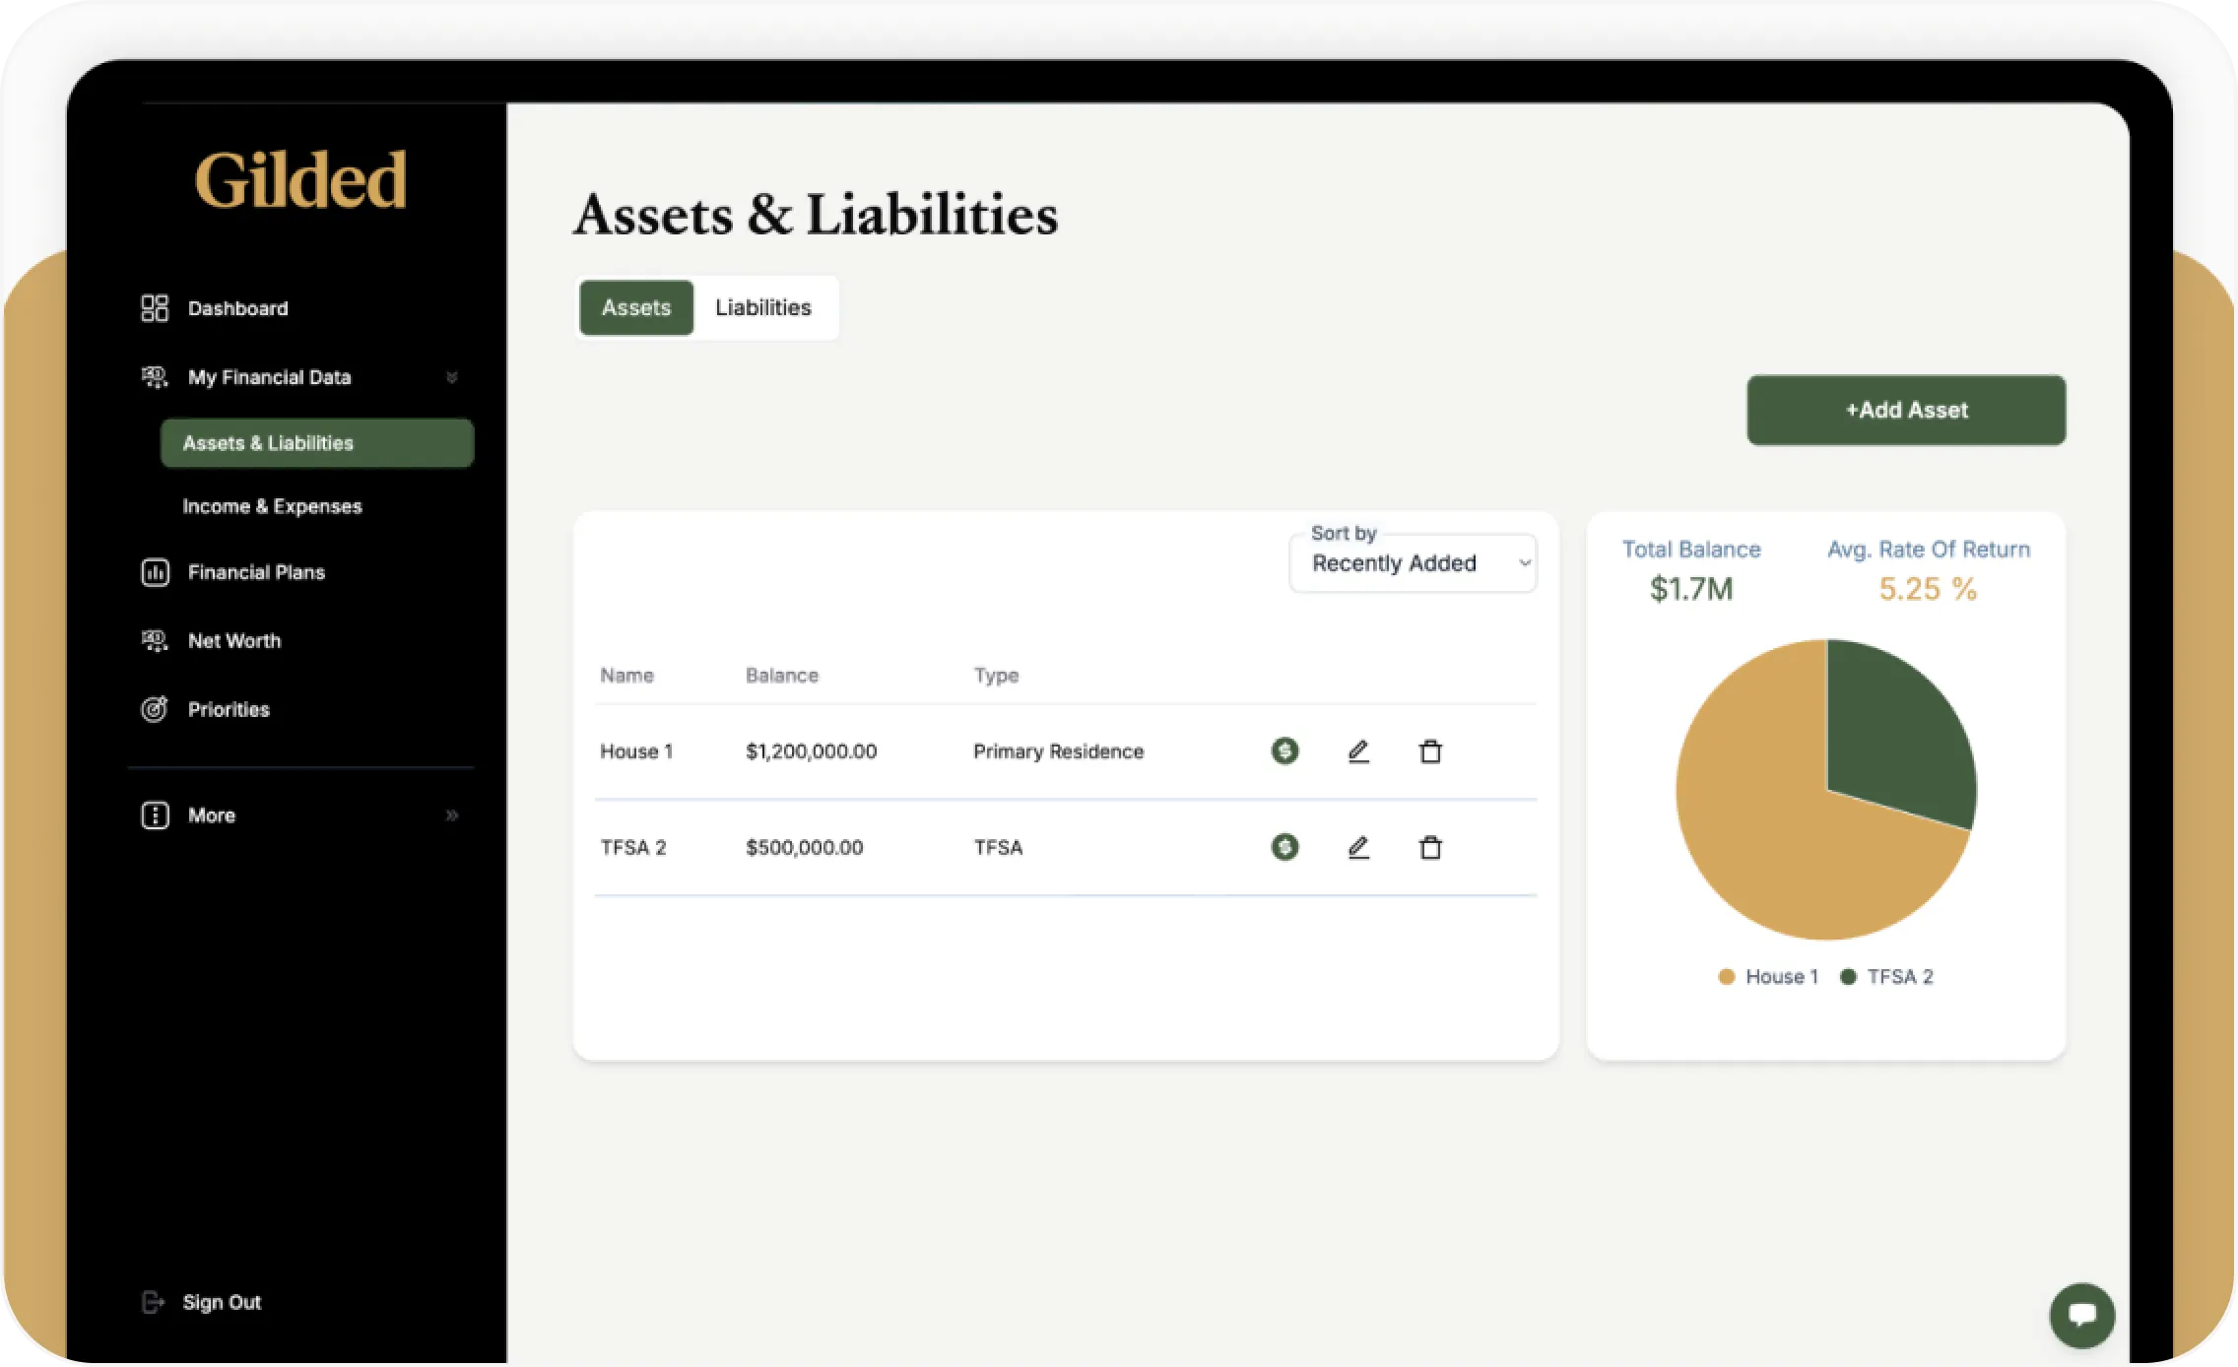Open the Priorities target icon
Image resolution: width=2238 pixels, height=1367 pixels.
pos(154,709)
